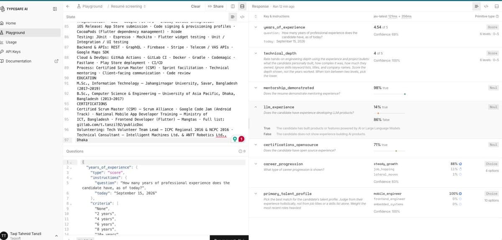The height and width of the screenshot is (240, 502).
Task: Expand the mentorship_demonstrated row
Action: pos(255,88)
